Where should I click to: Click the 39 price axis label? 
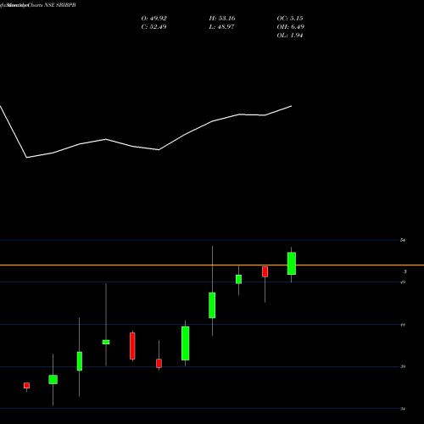[403, 366]
